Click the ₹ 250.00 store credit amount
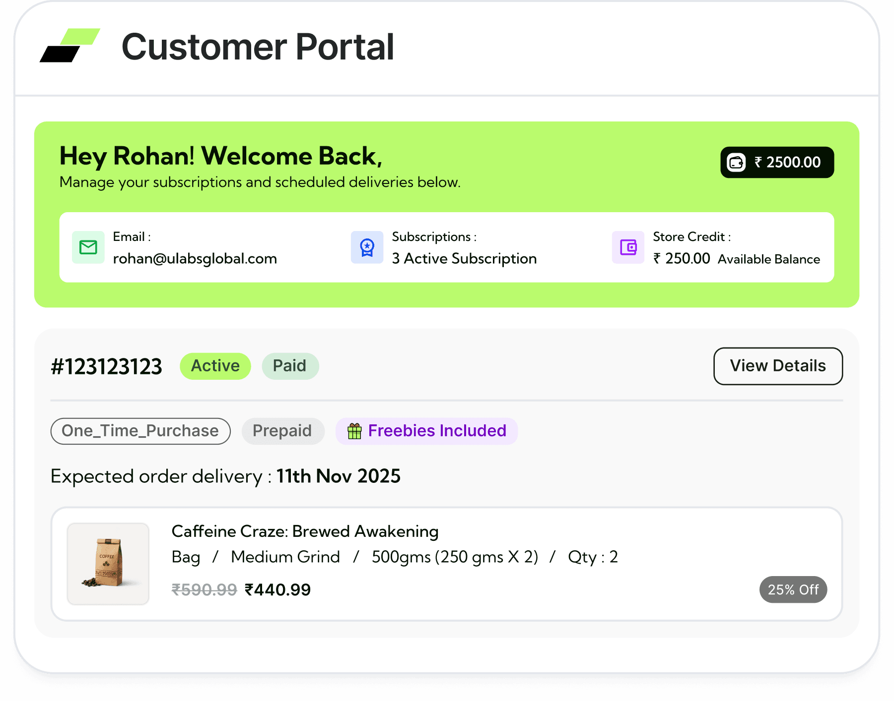Viewport: 894px width, 701px height. [x=682, y=259]
